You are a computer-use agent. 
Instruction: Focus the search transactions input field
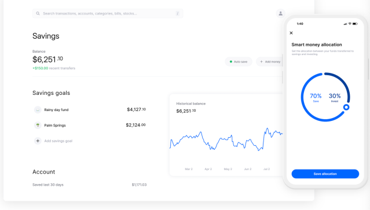(108, 14)
